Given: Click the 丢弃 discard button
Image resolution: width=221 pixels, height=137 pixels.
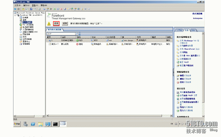Looking at the screenshot, I should [x=65, y=24].
